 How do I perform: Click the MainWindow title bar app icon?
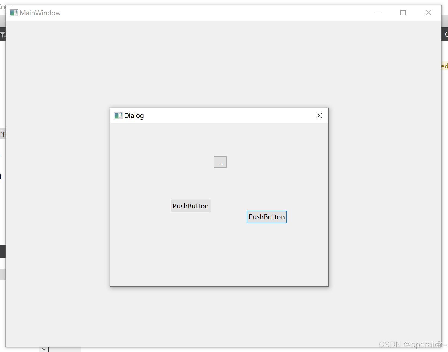point(14,13)
